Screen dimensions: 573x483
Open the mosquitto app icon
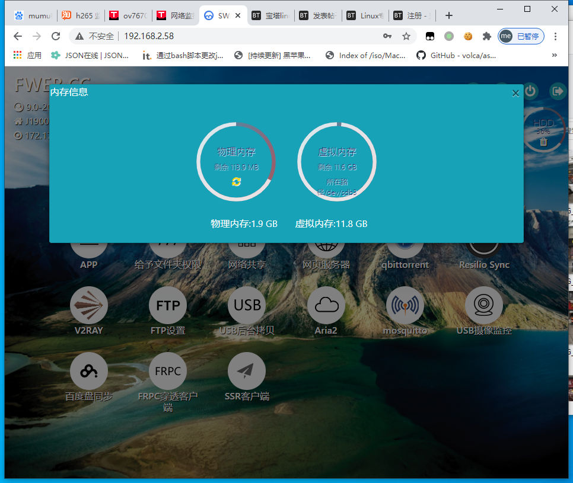[405, 306]
